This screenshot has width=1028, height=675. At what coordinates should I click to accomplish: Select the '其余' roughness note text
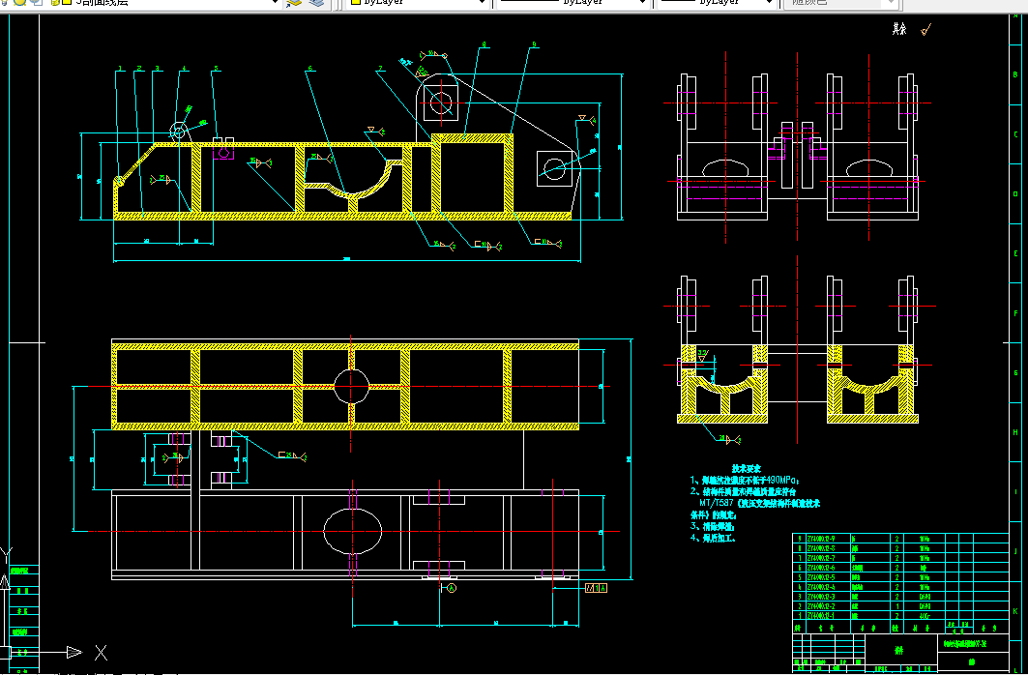coord(899,29)
